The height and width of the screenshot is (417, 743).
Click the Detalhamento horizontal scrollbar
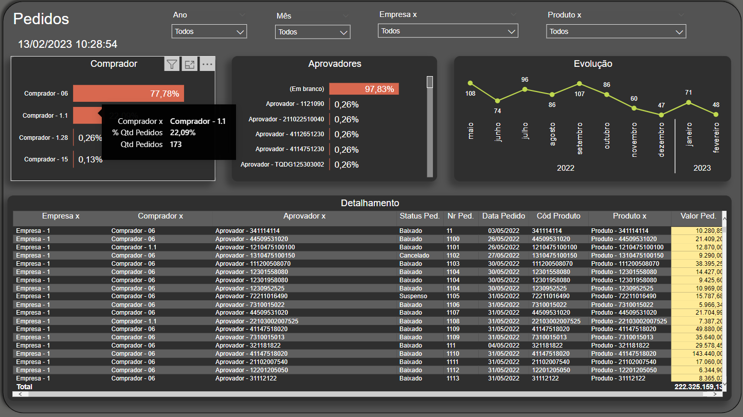[x=360, y=393]
